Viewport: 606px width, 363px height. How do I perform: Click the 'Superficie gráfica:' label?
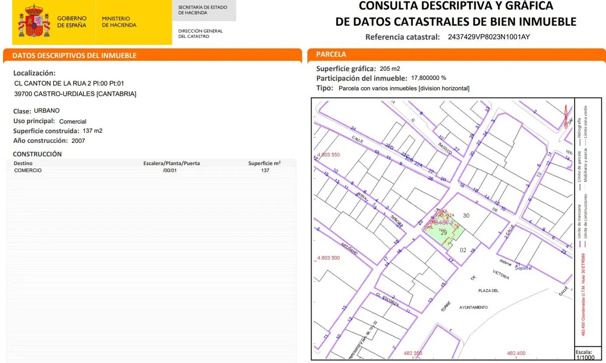(x=346, y=69)
